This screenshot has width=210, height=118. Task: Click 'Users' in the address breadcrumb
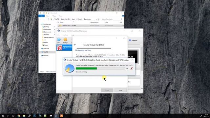[x=73, y=19]
